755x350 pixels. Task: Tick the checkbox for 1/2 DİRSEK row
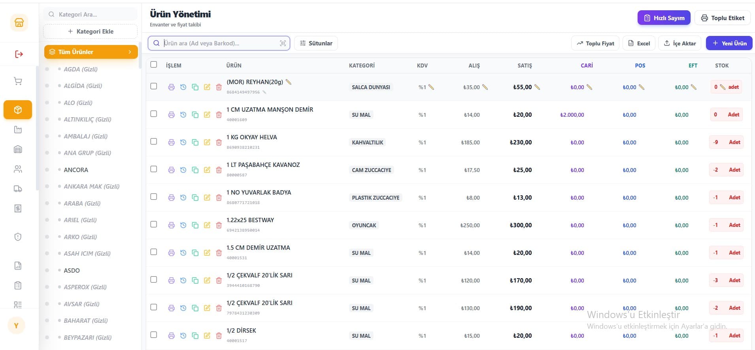(154, 335)
